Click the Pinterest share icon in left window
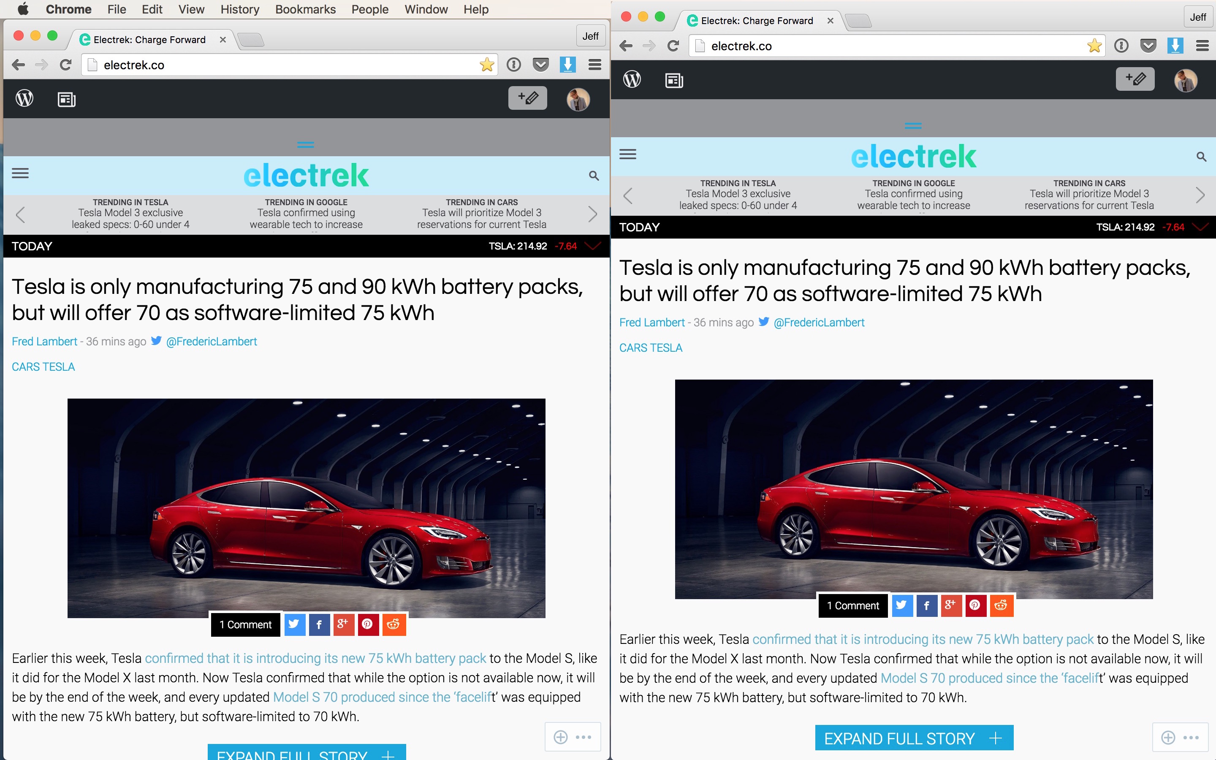The image size is (1216, 760). pyautogui.click(x=368, y=624)
